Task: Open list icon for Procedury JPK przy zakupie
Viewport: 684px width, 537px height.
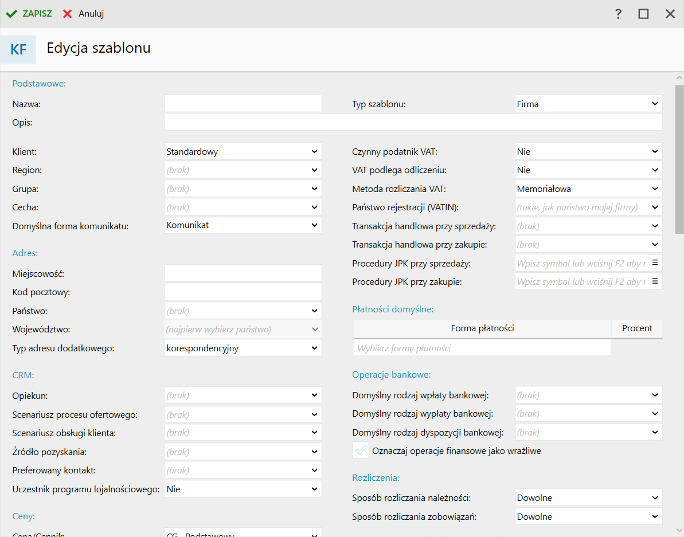Action: pos(655,281)
